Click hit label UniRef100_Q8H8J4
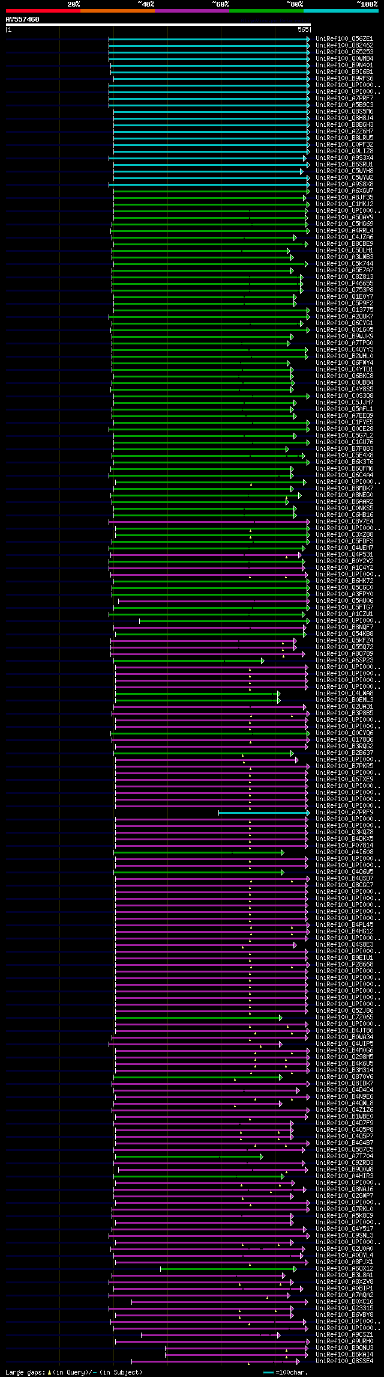 [x=344, y=118]
